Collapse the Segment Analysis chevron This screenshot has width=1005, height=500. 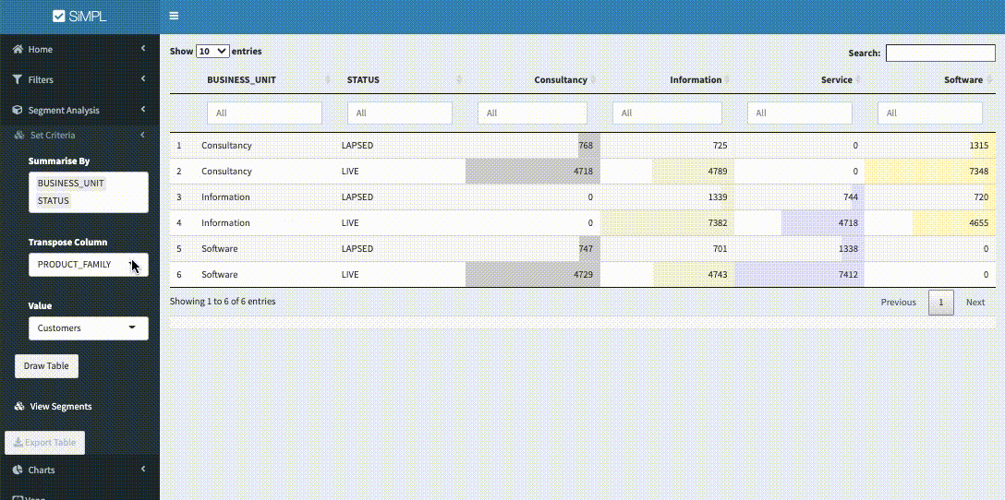point(143,110)
